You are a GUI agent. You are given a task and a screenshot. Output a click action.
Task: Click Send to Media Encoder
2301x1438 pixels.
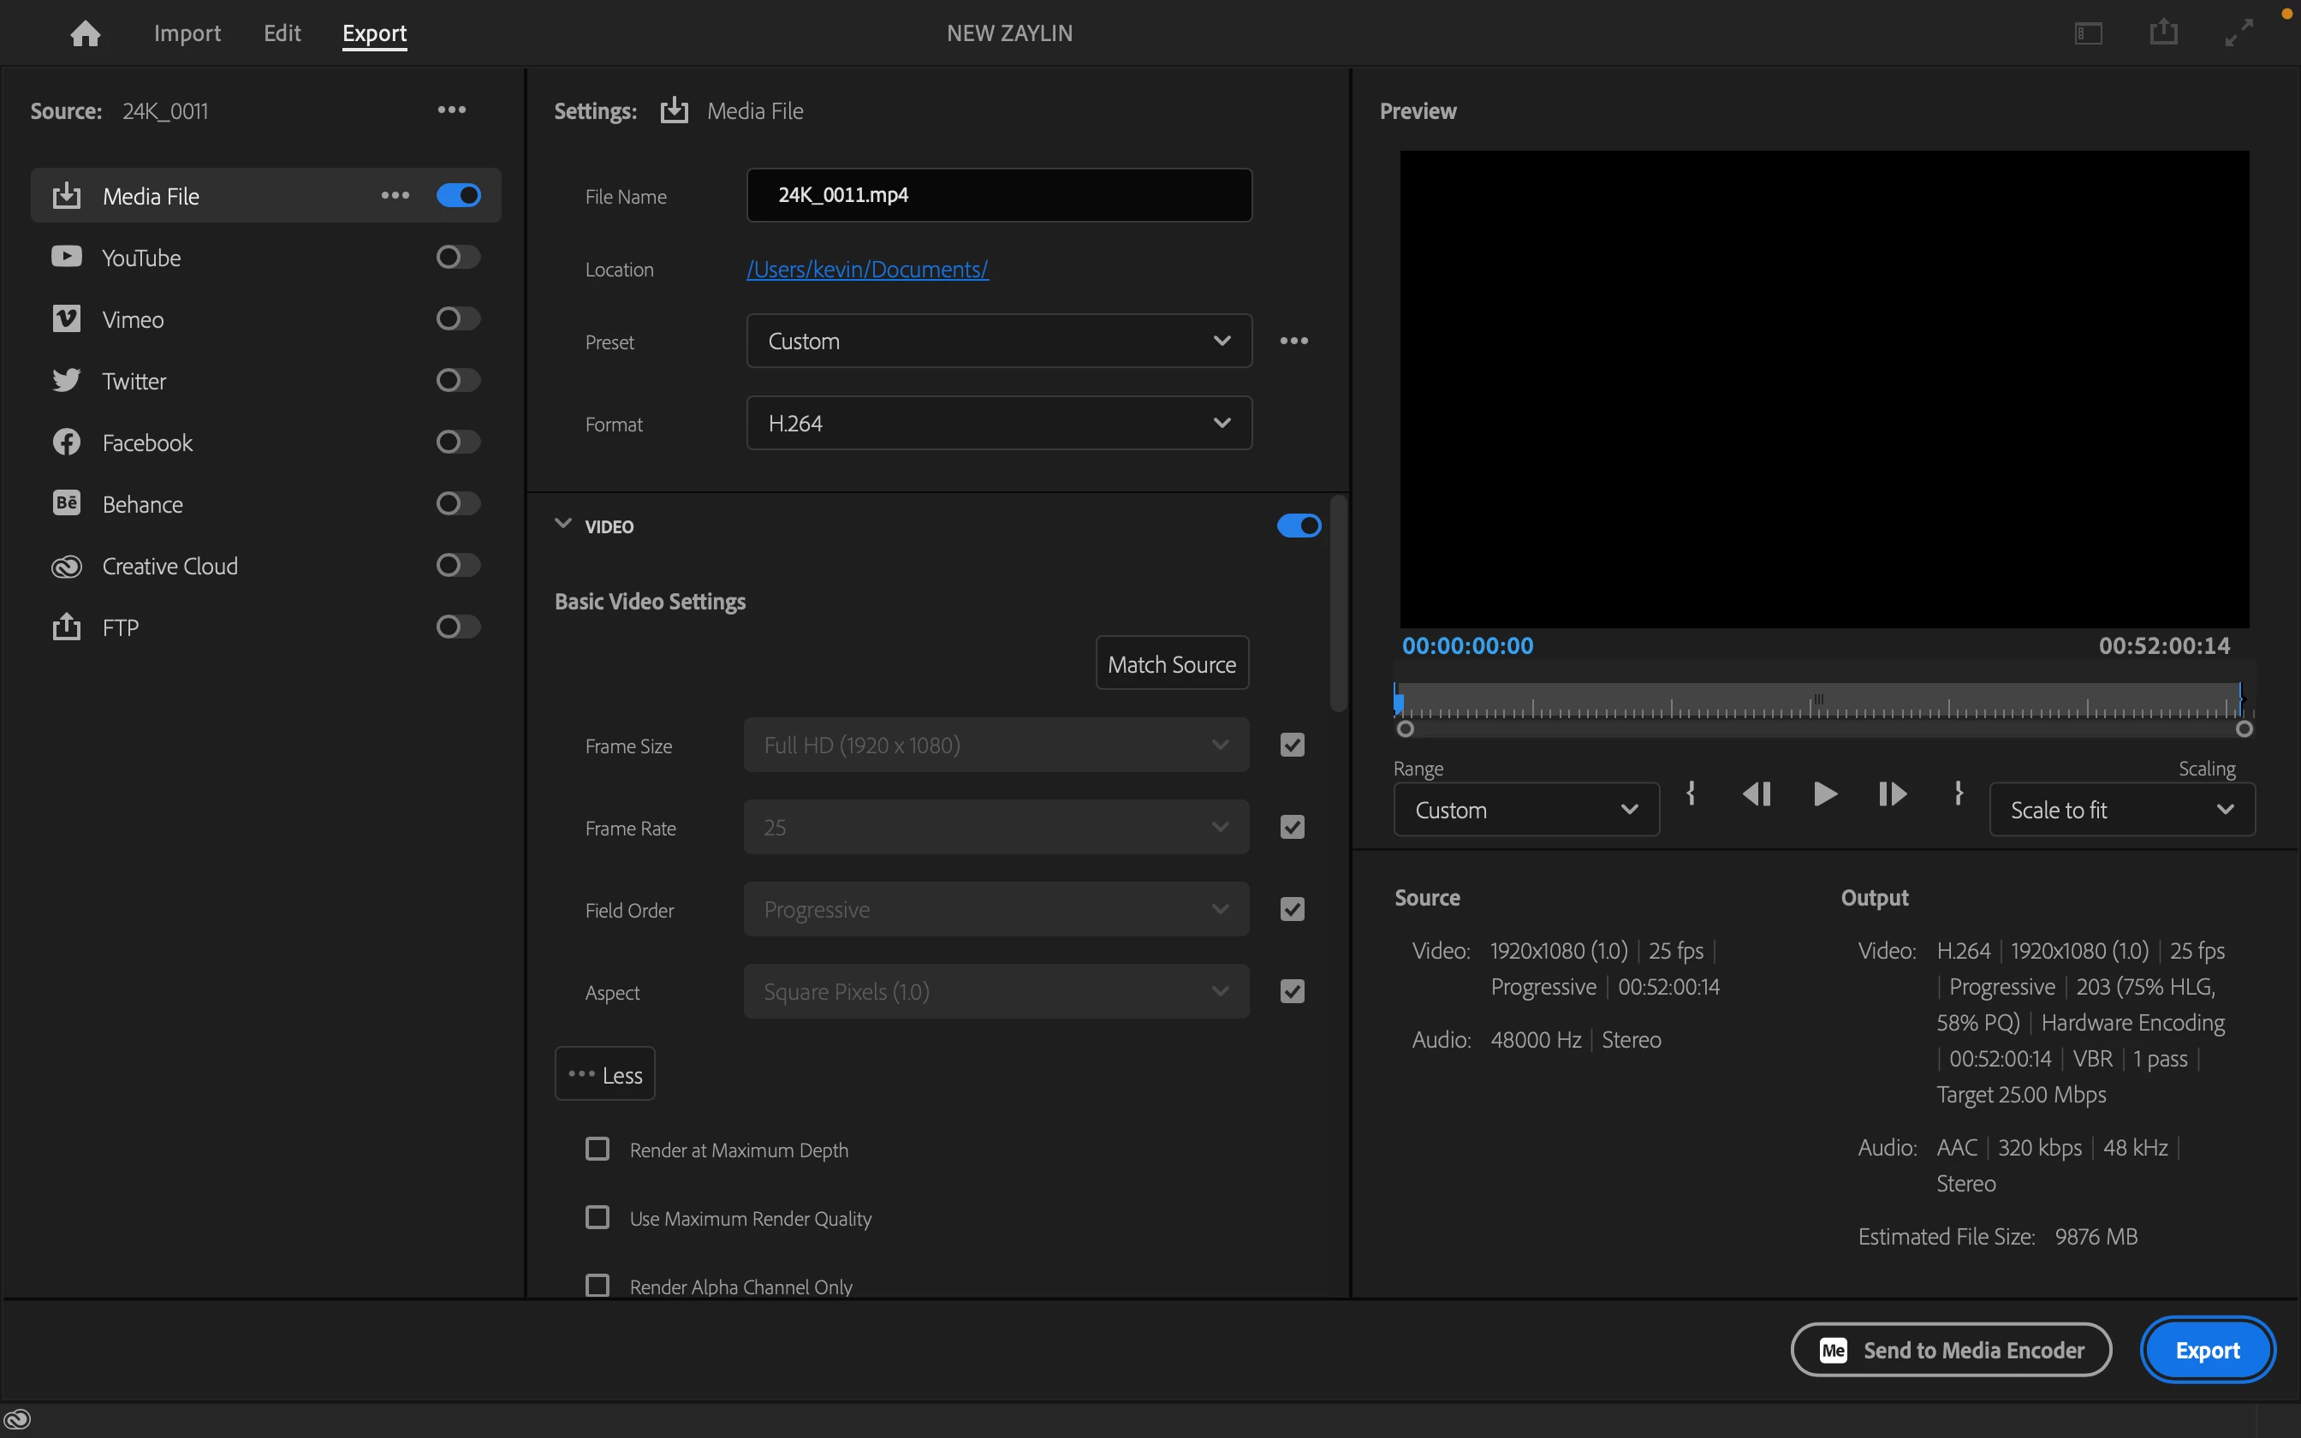[x=1951, y=1350]
